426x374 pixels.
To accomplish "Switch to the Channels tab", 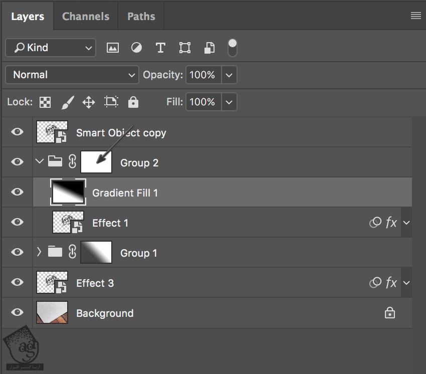I will 86,16.
